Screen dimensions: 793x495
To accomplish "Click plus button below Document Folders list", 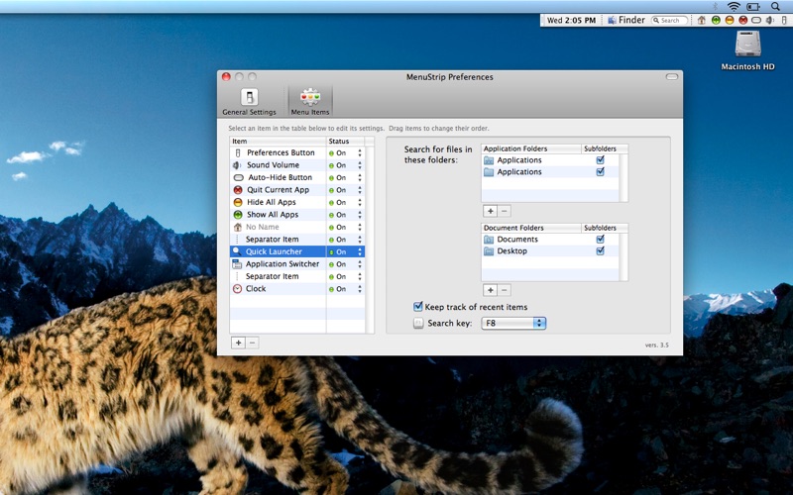I will click(490, 290).
